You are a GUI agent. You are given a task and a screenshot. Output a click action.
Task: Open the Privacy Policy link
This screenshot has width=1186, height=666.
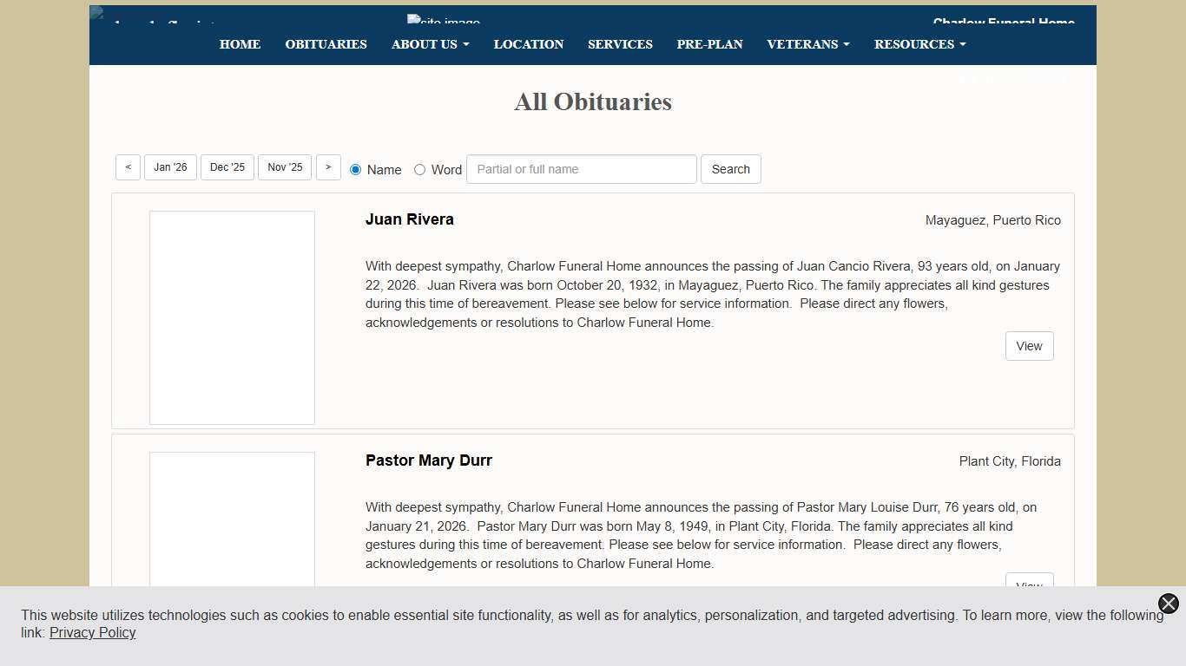tap(92, 632)
